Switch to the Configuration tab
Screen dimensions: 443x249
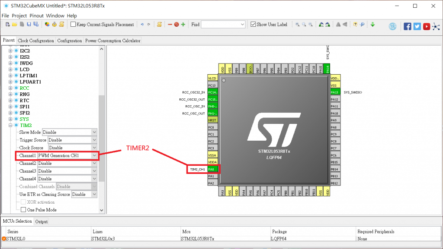tap(70, 41)
